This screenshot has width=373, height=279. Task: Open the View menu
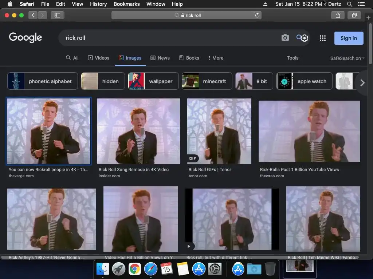coord(77,4)
